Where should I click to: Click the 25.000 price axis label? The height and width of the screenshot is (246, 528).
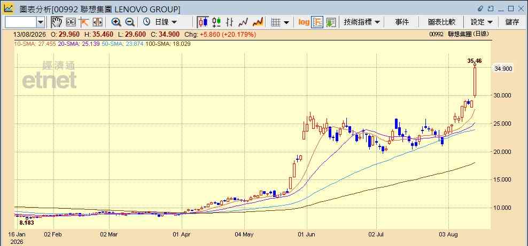(x=503, y=124)
